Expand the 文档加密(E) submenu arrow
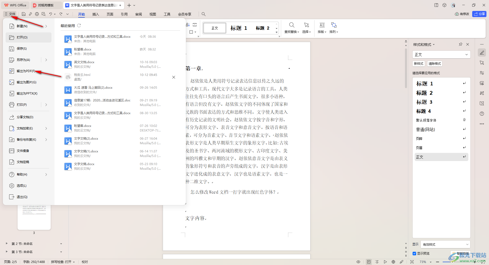489x265 pixels. [x=46, y=128]
